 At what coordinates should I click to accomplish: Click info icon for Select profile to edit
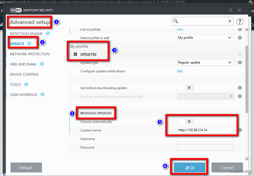[240, 38]
